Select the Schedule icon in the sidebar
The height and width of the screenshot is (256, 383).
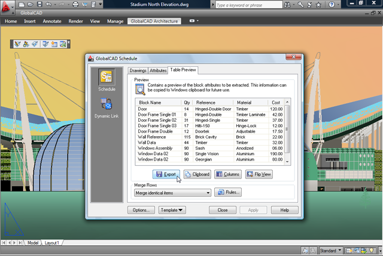107,78
